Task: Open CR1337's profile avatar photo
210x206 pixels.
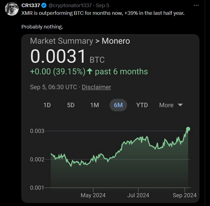Action: pyautogui.click(x=12, y=9)
